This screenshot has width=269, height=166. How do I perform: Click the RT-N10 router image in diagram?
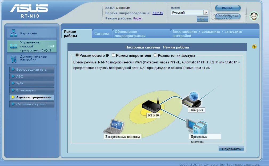[152, 105]
